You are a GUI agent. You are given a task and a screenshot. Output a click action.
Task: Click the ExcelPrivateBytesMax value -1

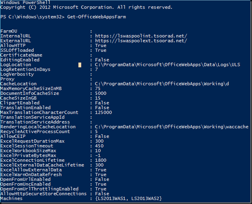pyautogui.click(x=98, y=155)
